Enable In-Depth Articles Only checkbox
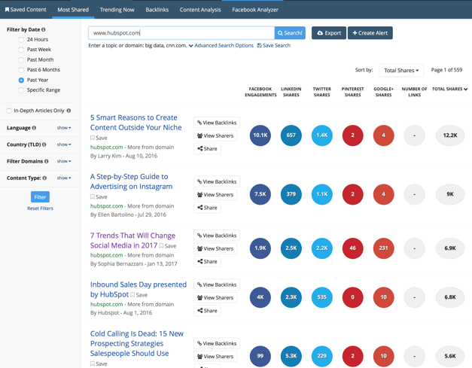The height and width of the screenshot is (368, 472). (9, 111)
